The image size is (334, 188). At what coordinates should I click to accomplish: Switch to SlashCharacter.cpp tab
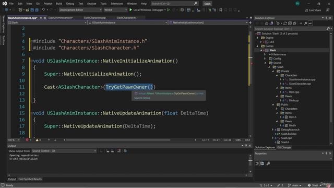[94, 18]
